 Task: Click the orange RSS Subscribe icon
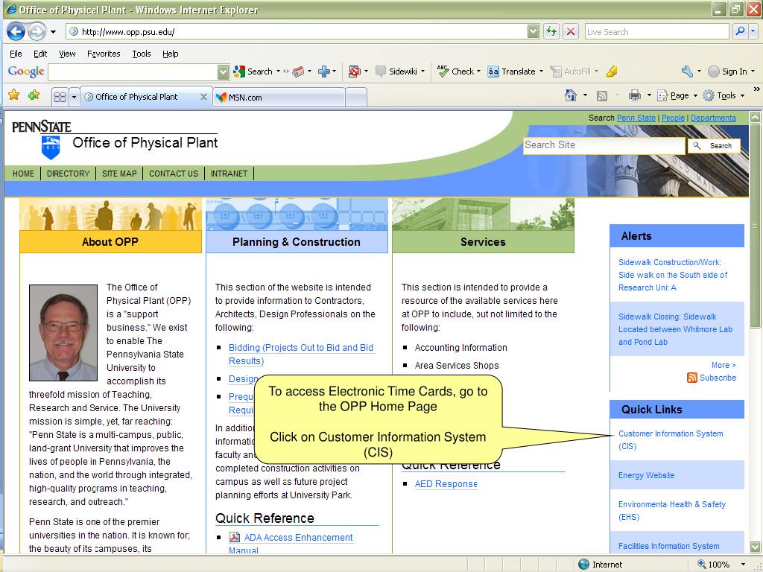coord(692,378)
